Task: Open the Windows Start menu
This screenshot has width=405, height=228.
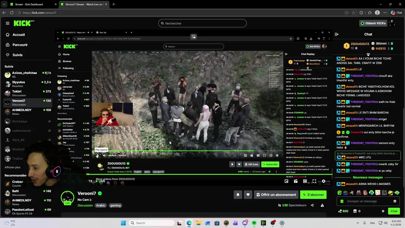Action: [123, 223]
